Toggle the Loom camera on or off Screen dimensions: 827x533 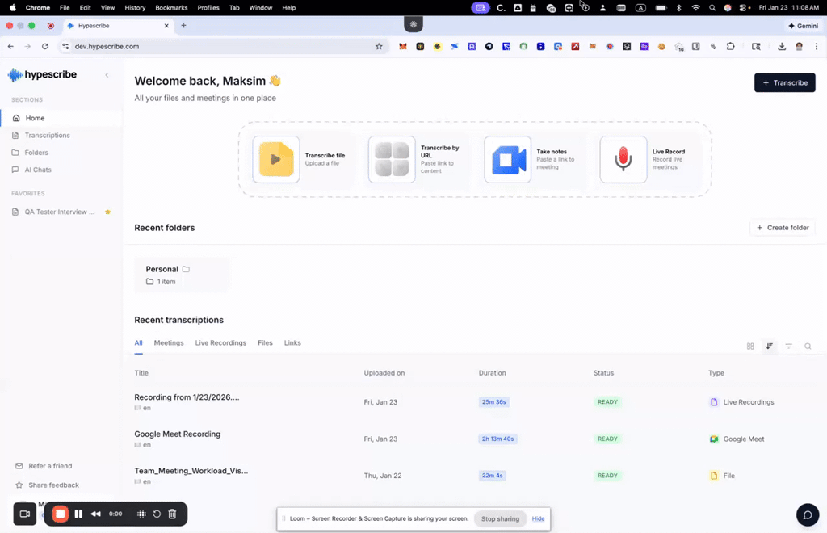pyautogui.click(x=24, y=514)
